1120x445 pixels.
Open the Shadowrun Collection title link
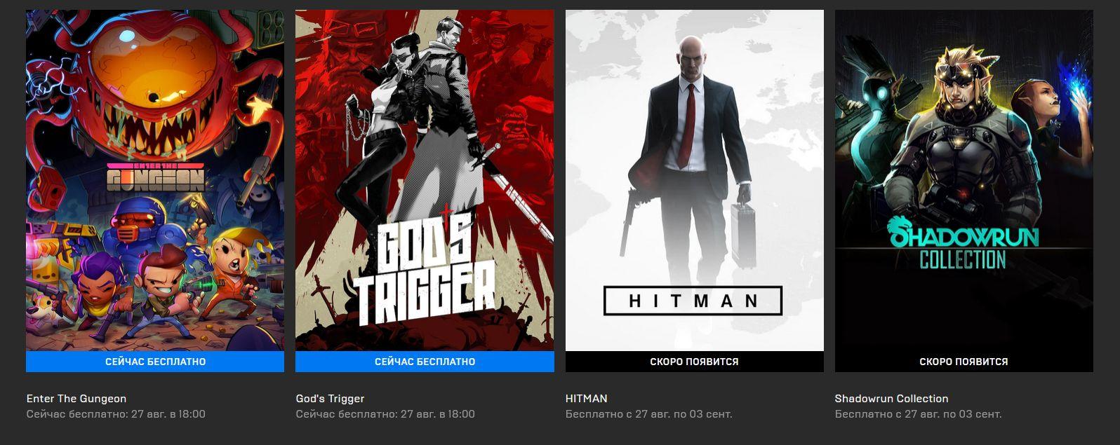click(891, 398)
